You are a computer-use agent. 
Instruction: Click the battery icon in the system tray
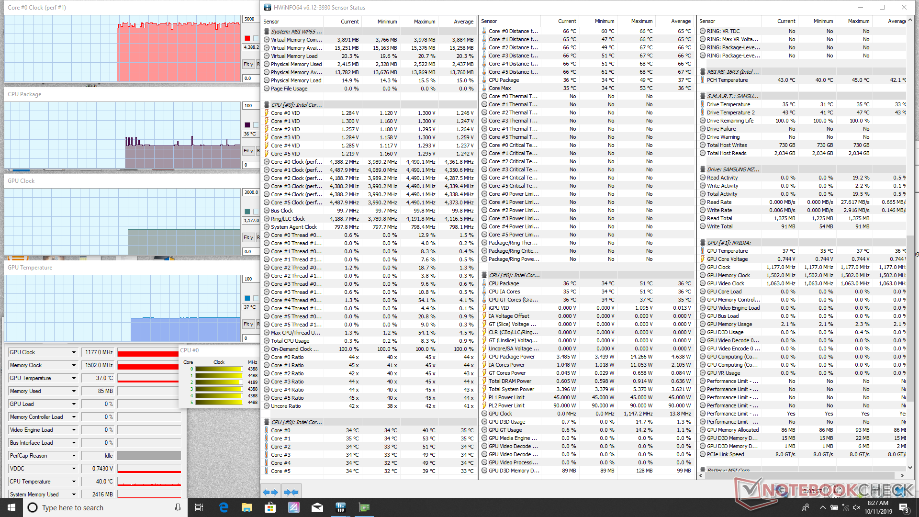(834, 507)
